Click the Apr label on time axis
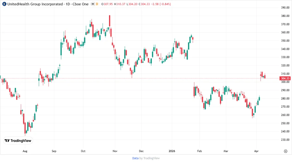Image resolution: width=292 pixels, height=162 pixels. click(x=256, y=151)
